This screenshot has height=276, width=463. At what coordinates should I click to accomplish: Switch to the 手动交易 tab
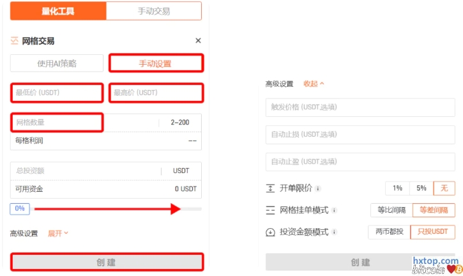[153, 10]
